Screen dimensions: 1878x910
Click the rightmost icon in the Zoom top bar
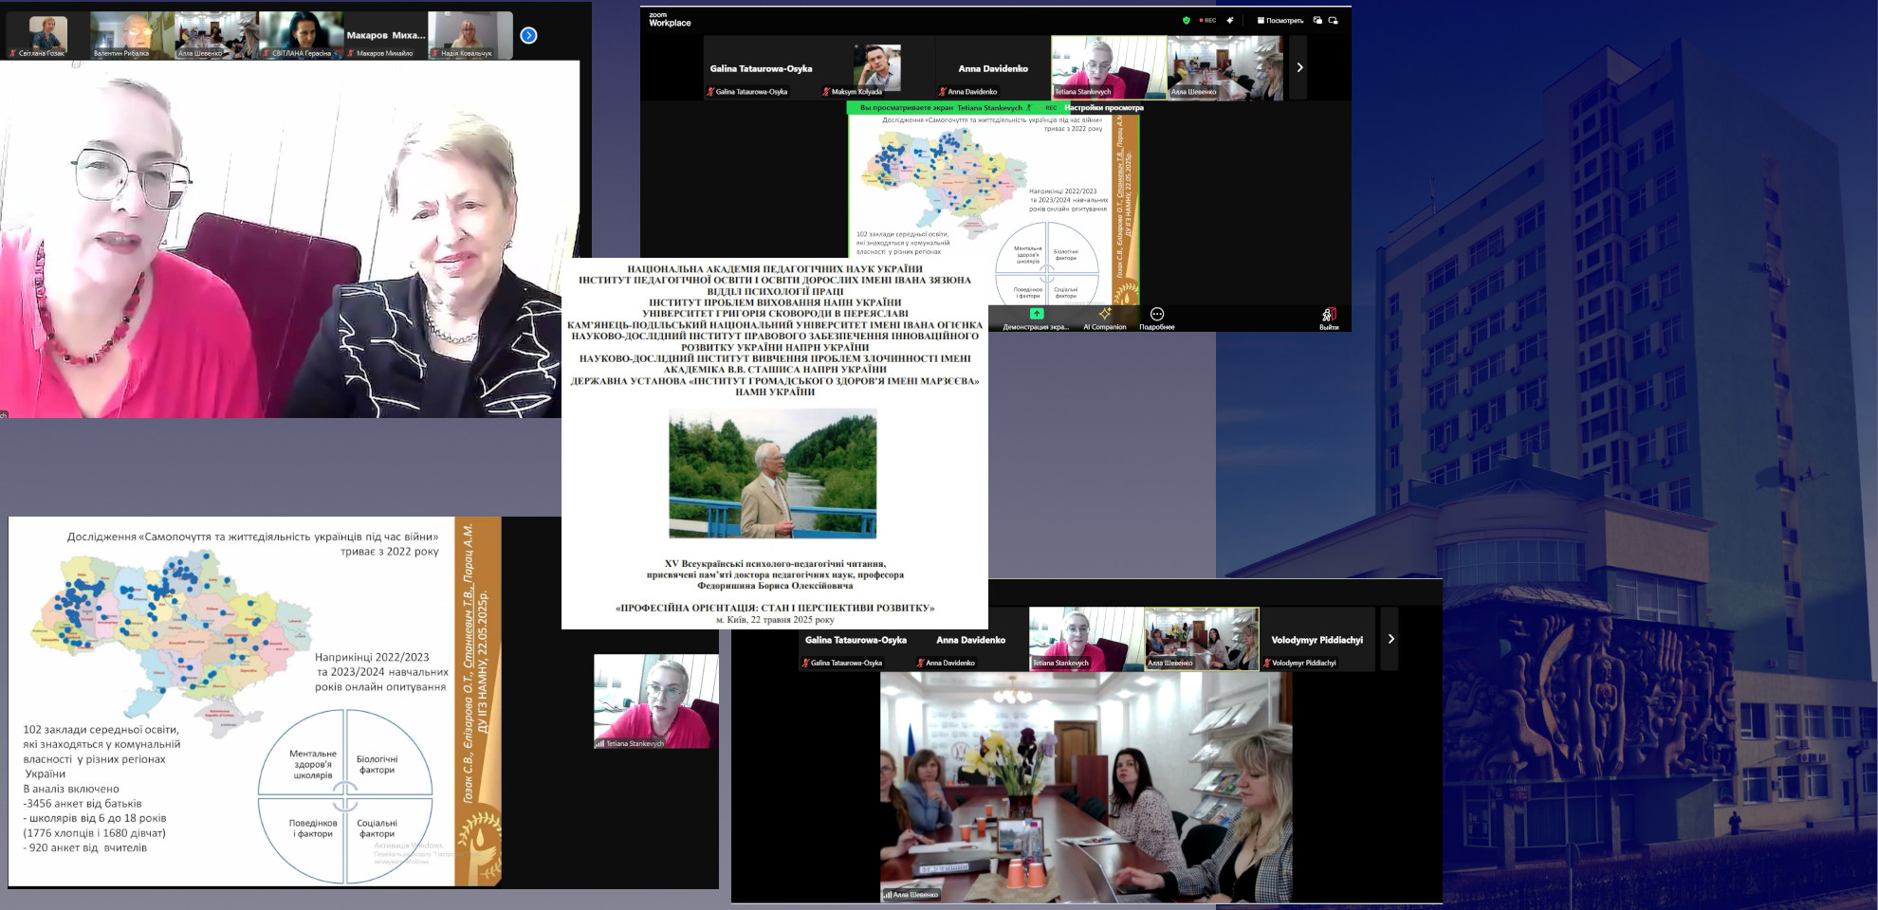(1334, 20)
